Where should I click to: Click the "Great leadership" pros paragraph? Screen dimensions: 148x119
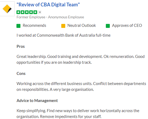[x=81, y=59]
